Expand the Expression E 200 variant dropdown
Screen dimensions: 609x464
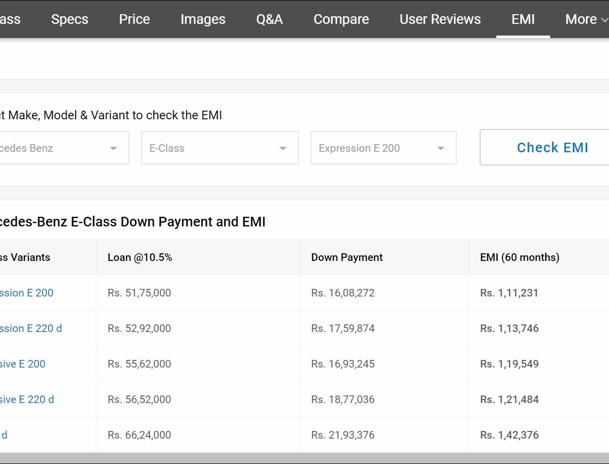(x=383, y=148)
